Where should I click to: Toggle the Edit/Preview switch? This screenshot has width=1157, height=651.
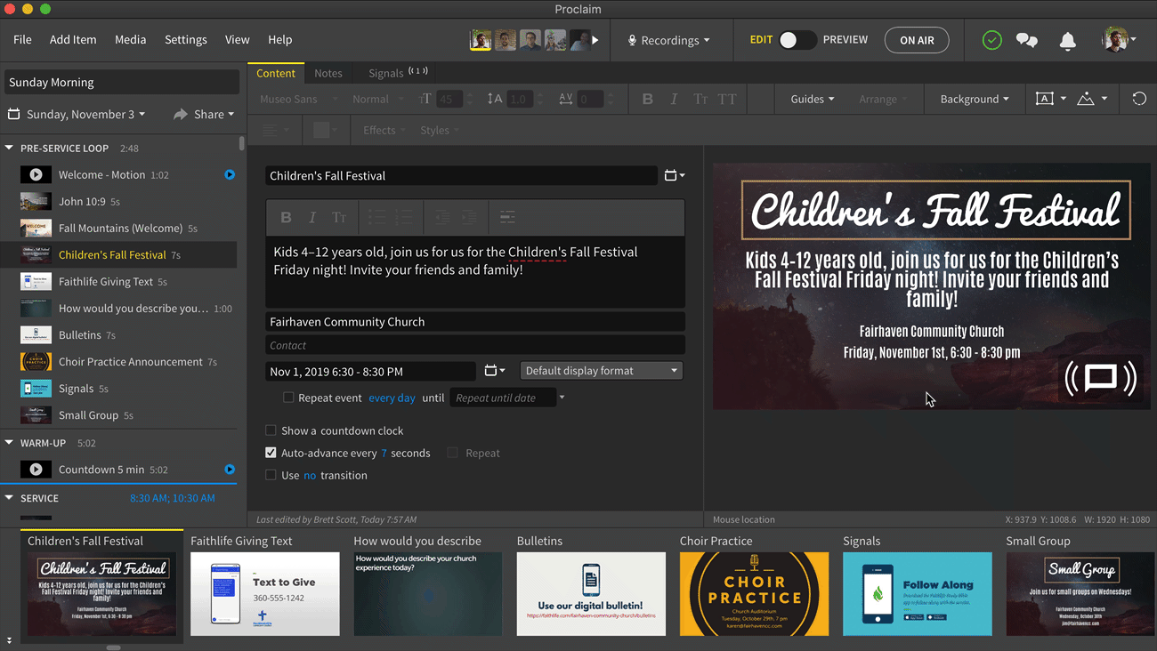pos(797,40)
